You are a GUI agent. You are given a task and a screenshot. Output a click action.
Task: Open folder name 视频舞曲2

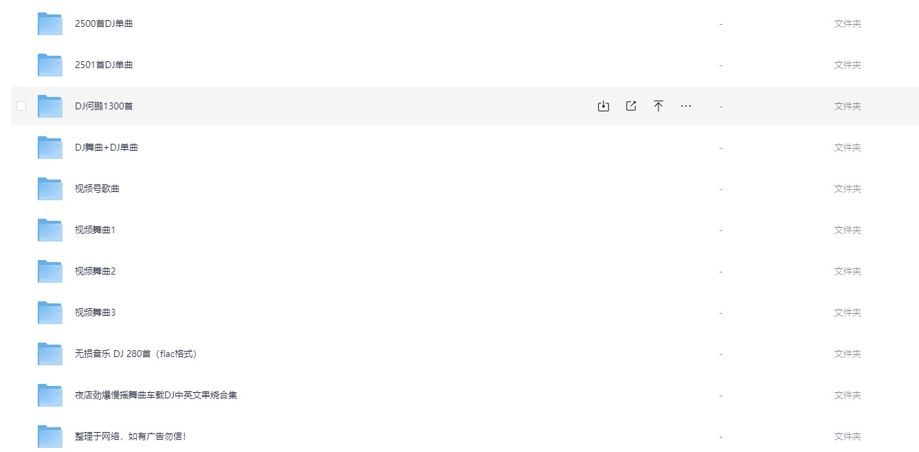point(96,271)
